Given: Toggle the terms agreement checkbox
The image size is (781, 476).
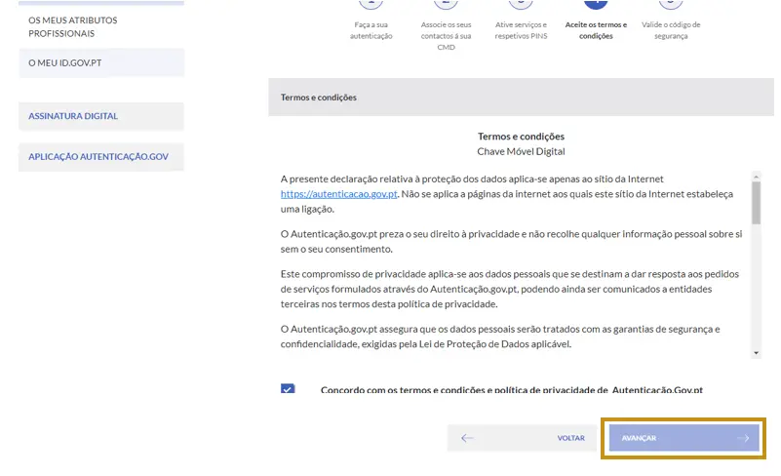Looking at the screenshot, I should (288, 389).
